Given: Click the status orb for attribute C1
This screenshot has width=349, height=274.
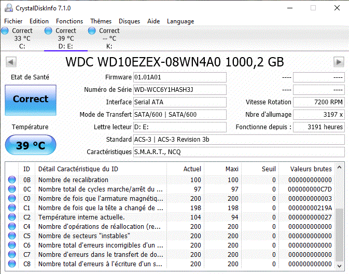Looking at the screenshot, I should 12,208.
